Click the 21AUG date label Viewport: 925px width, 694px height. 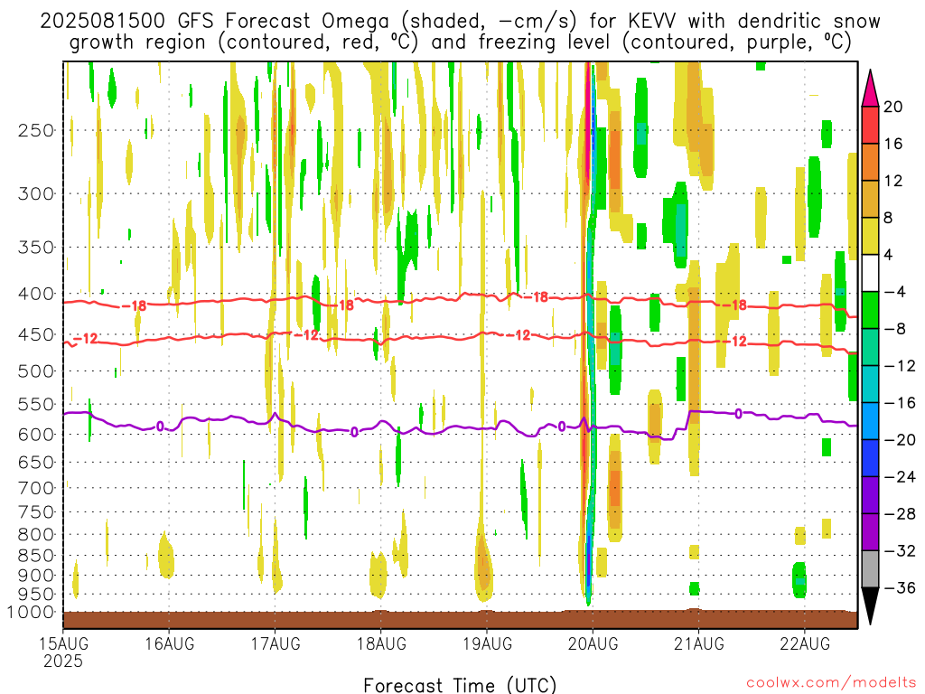tap(699, 643)
